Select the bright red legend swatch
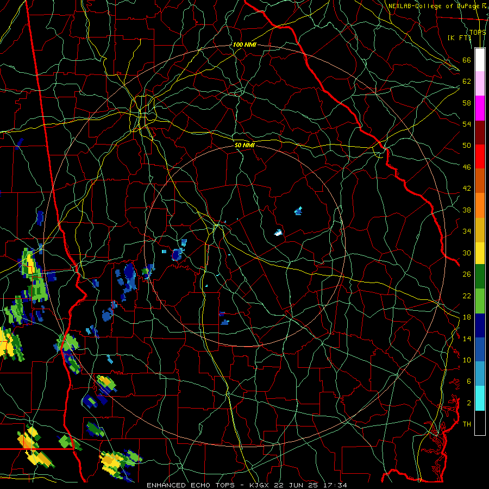Screen dimensions: 489x489 pyautogui.click(x=480, y=156)
